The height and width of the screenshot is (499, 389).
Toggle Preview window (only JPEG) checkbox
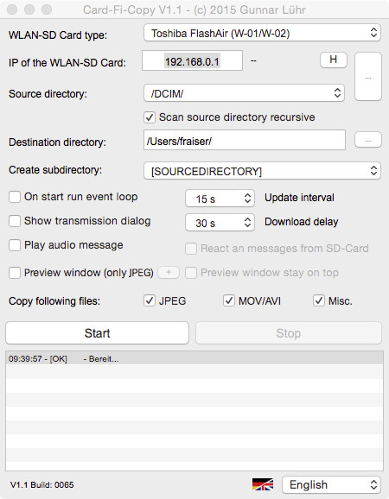(x=15, y=273)
